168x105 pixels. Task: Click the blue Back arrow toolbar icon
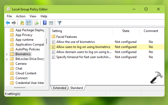(x=8, y=23)
